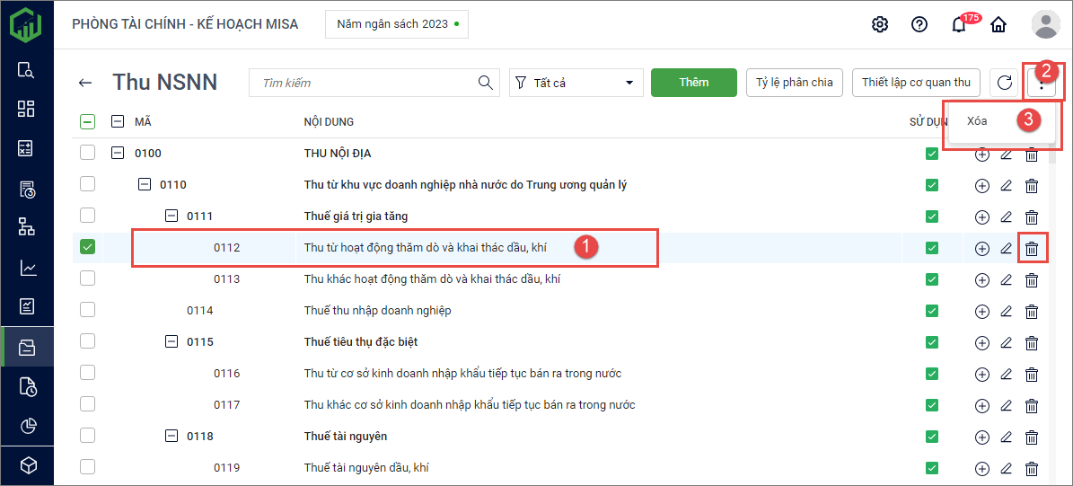Go to home via house icon
Image resolution: width=1073 pixels, height=486 pixels.
(998, 24)
